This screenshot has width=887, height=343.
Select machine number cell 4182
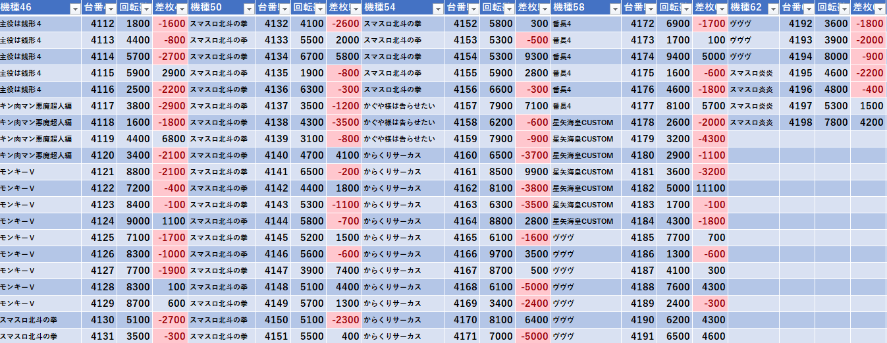[x=640, y=188]
